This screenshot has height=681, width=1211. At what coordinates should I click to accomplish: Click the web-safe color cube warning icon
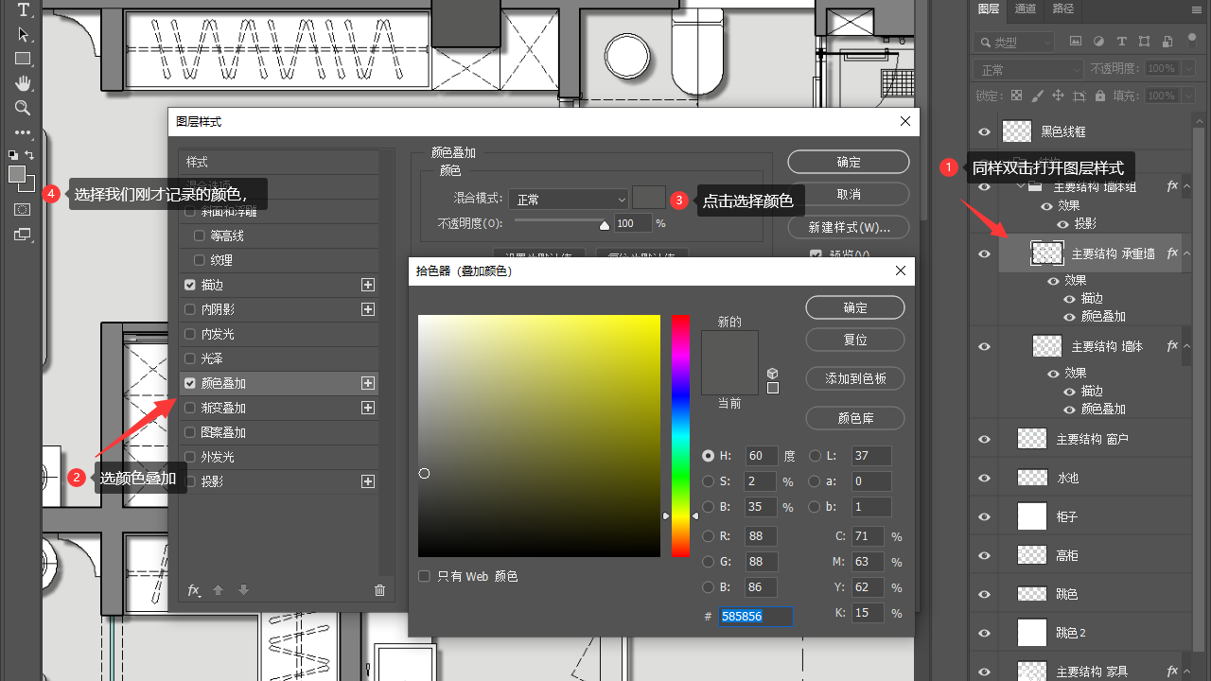(773, 373)
